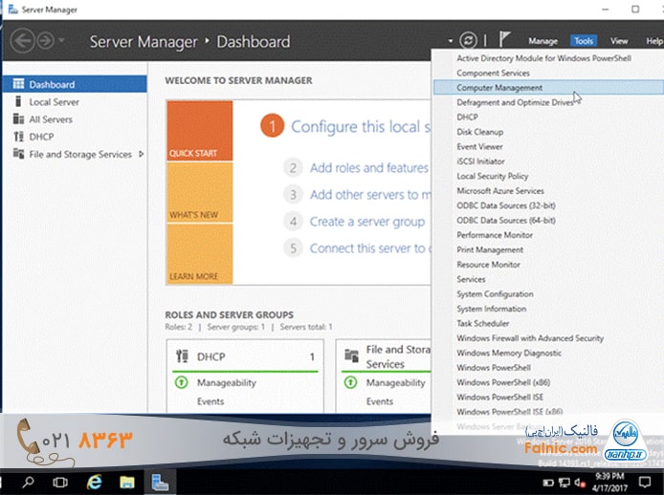The image size is (664, 495).
Task: Open the notifications flag icon
Action: [x=505, y=41]
